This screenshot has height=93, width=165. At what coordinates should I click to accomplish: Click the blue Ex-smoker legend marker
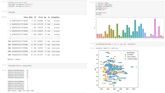(125, 55)
